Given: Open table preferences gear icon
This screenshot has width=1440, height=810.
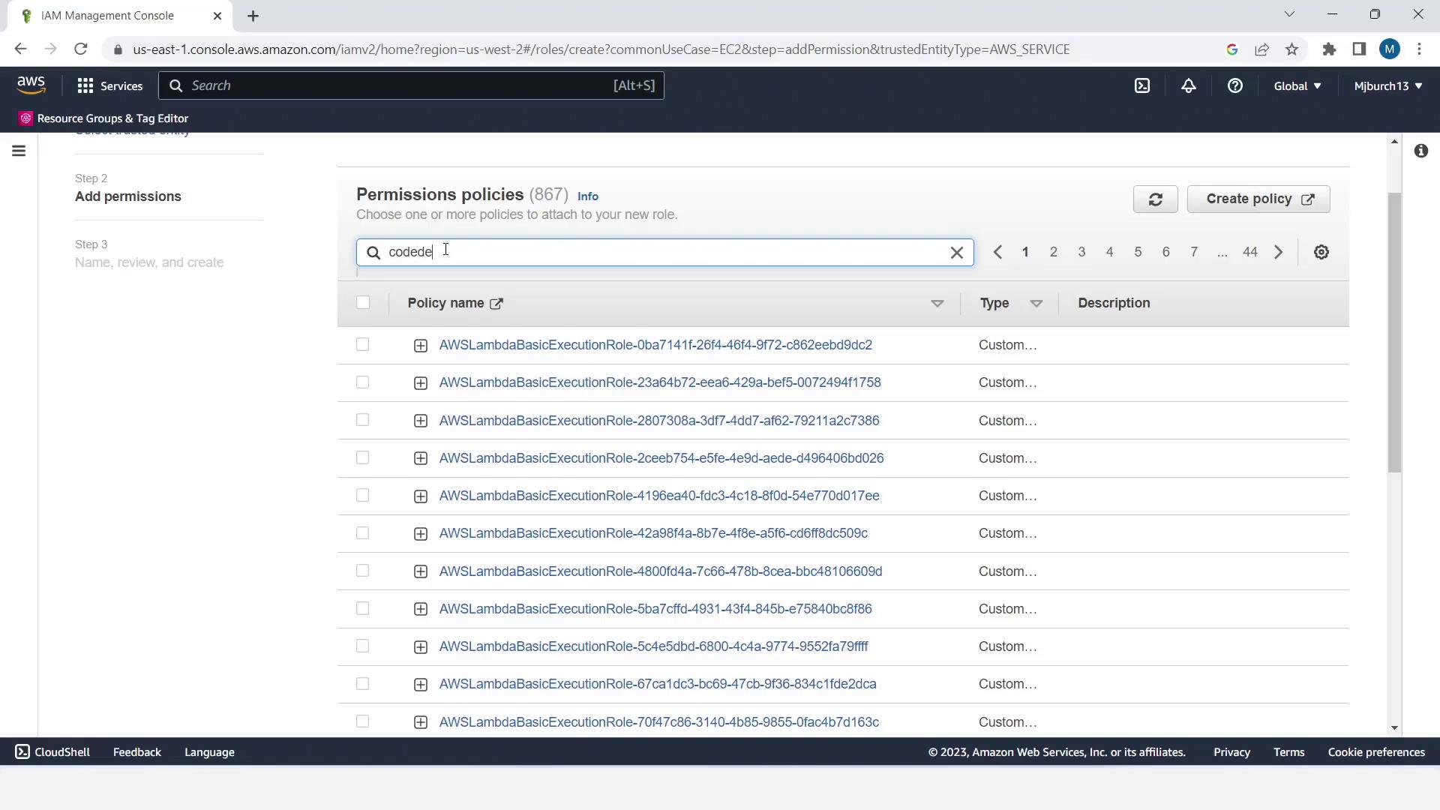Looking at the screenshot, I should tap(1321, 252).
